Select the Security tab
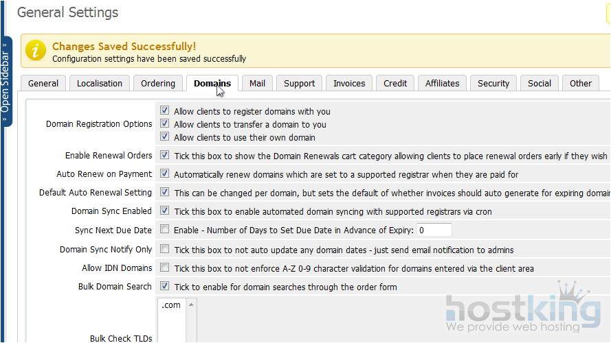Image resolution: width=611 pixels, height=343 pixels. (x=493, y=83)
